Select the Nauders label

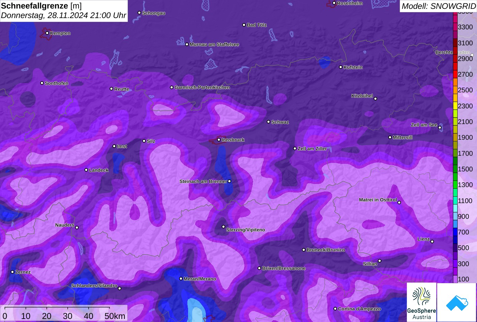point(65,225)
